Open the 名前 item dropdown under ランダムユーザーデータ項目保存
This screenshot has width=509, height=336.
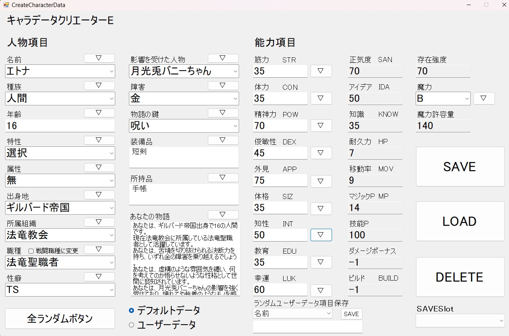292,314
